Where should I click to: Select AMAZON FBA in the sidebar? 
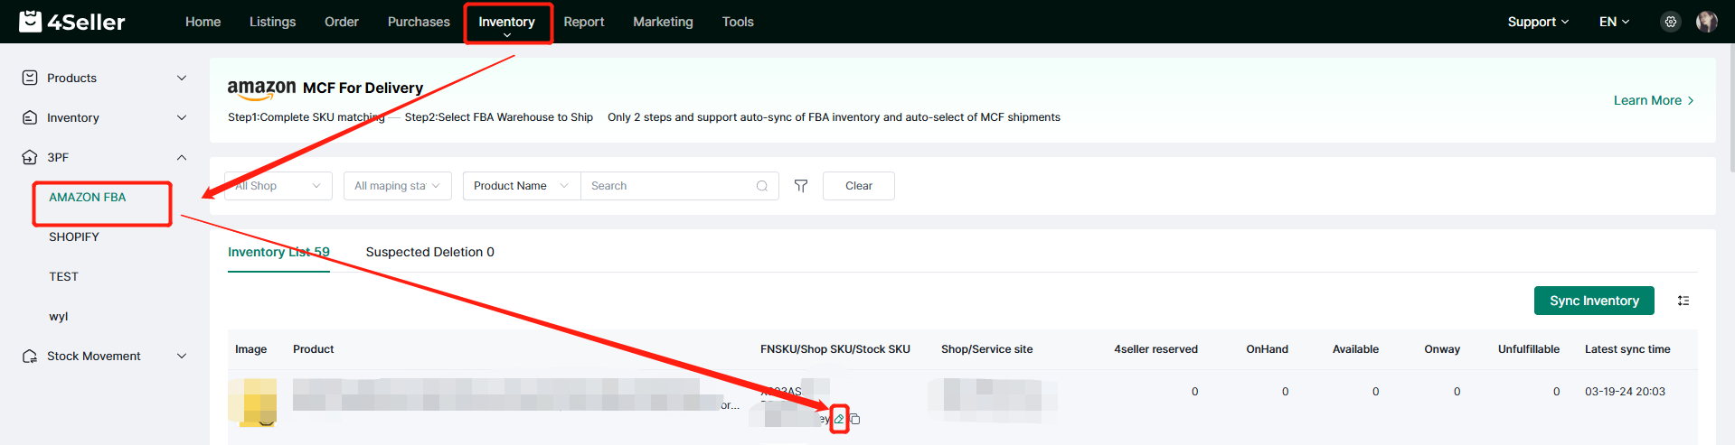[88, 197]
